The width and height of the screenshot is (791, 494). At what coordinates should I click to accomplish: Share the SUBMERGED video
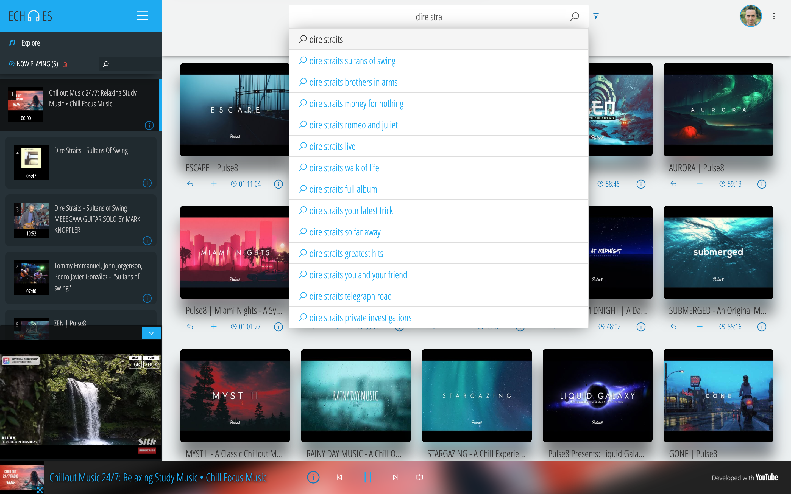coord(673,327)
